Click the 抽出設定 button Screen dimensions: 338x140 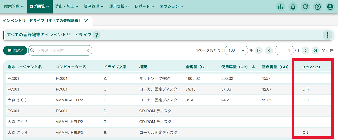[15, 50]
